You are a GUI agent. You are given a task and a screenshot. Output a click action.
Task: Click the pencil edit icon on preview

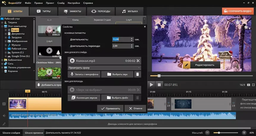pyautogui.click(x=187, y=65)
